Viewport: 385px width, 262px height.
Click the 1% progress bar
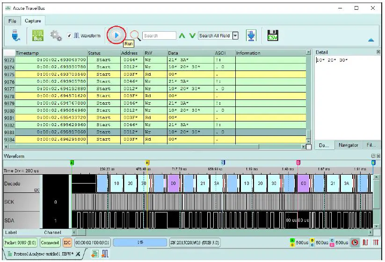(x=140, y=243)
